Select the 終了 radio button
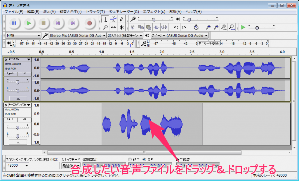Screen dimensions: 299x181 click(130, 159)
